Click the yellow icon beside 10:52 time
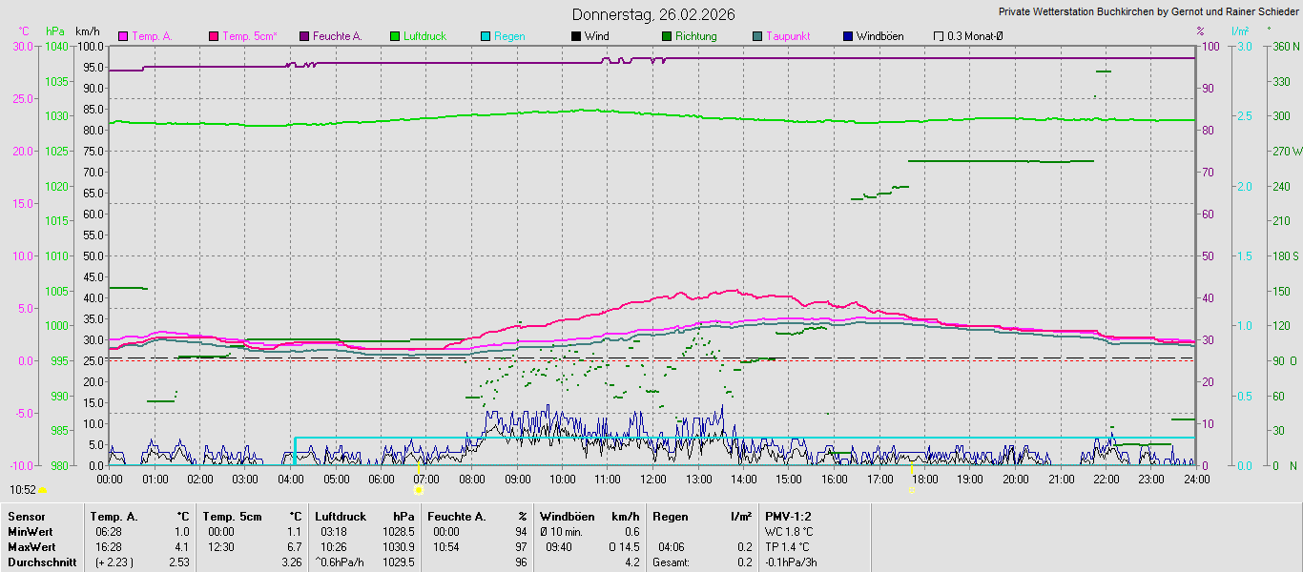 (x=42, y=490)
